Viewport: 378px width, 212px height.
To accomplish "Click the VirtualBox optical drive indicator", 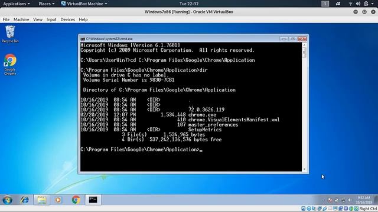I will coord(309,208).
